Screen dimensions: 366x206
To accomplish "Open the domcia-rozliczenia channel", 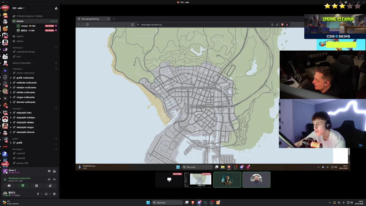I will pyautogui.click(x=35, y=102).
